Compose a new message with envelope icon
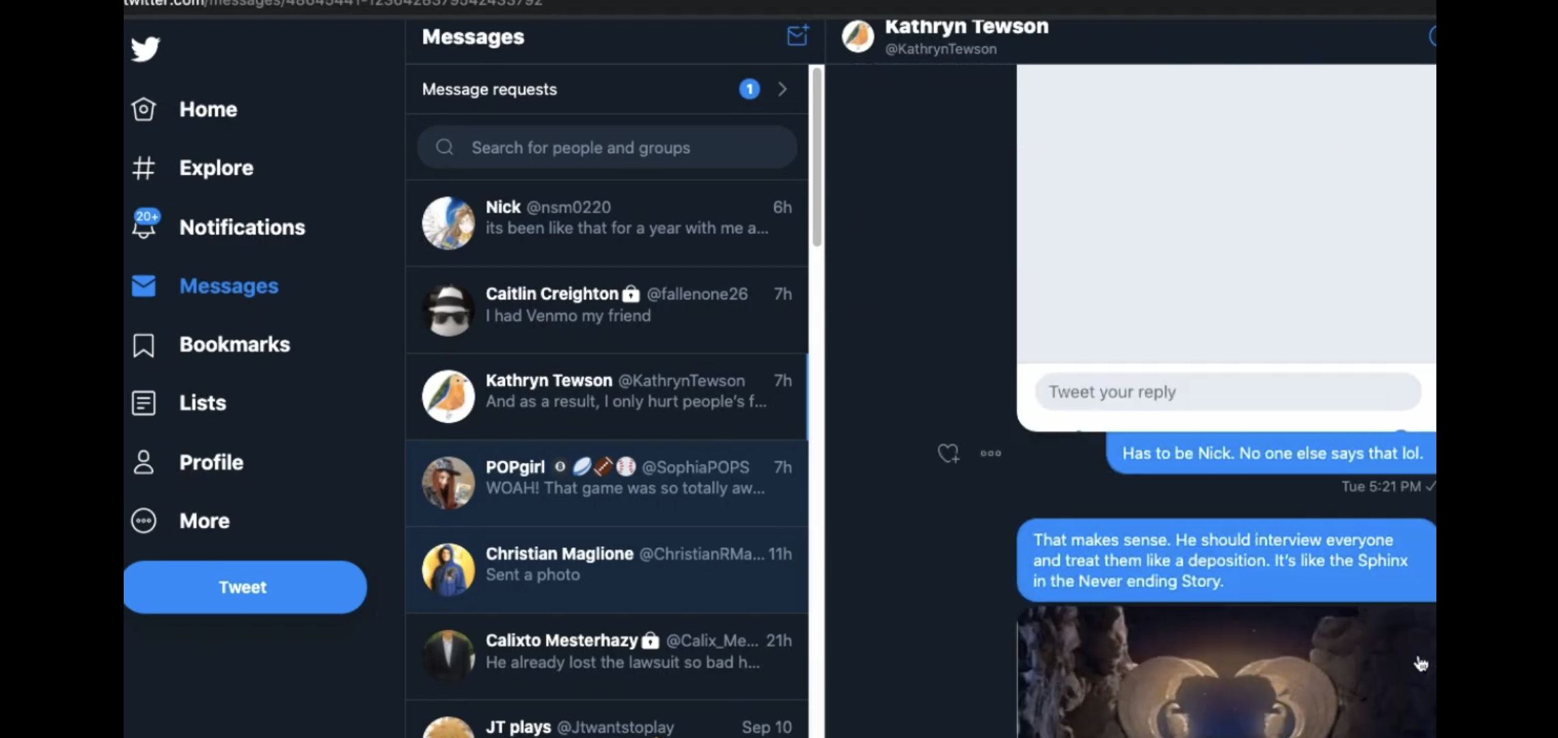 coord(797,36)
